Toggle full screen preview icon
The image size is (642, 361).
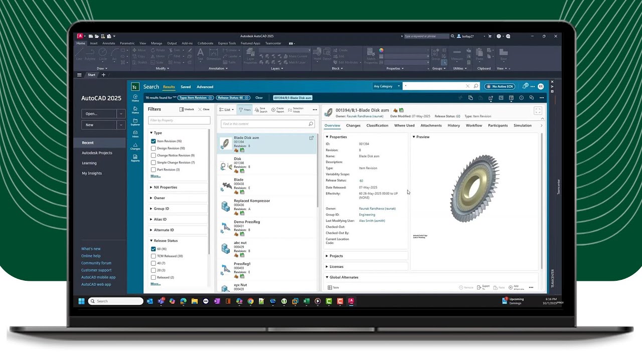(x=538, y=110)
